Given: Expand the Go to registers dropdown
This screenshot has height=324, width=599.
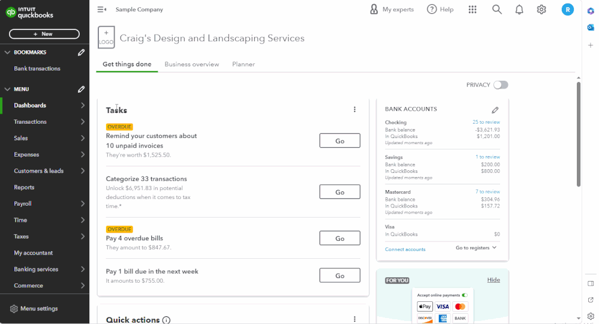Looking at the screenshot, I should coord(476,248).
